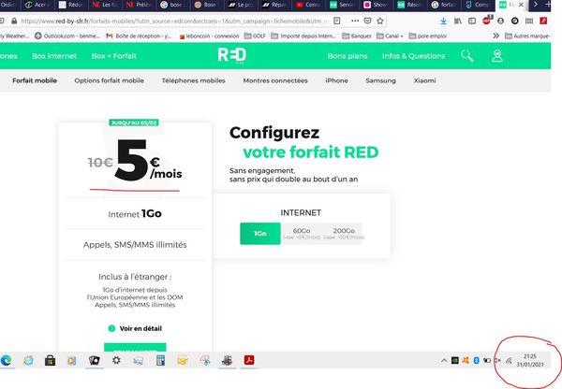Image resolution: width=562 pixels, height=389 pixels.
Task: Open the Xiaomi section
Action: point(424,80)
